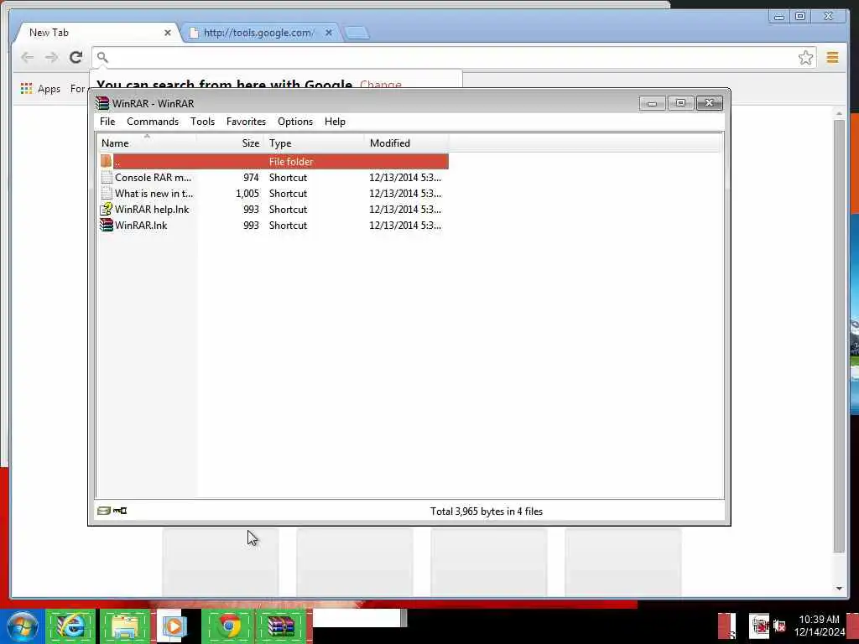Image resolution: width=859 pixels, height=644 pixels.
Task: Click the Shortcut type of WinRAR help.lnk
Action: (289, 209)
